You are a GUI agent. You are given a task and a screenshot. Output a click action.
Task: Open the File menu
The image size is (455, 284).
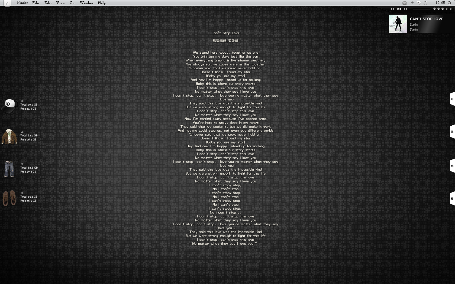pyautogui.click(x=36, y=3)
